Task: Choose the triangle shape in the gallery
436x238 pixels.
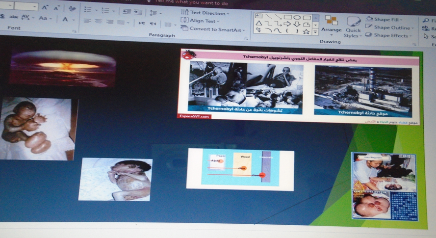Action: pos(258,24)
